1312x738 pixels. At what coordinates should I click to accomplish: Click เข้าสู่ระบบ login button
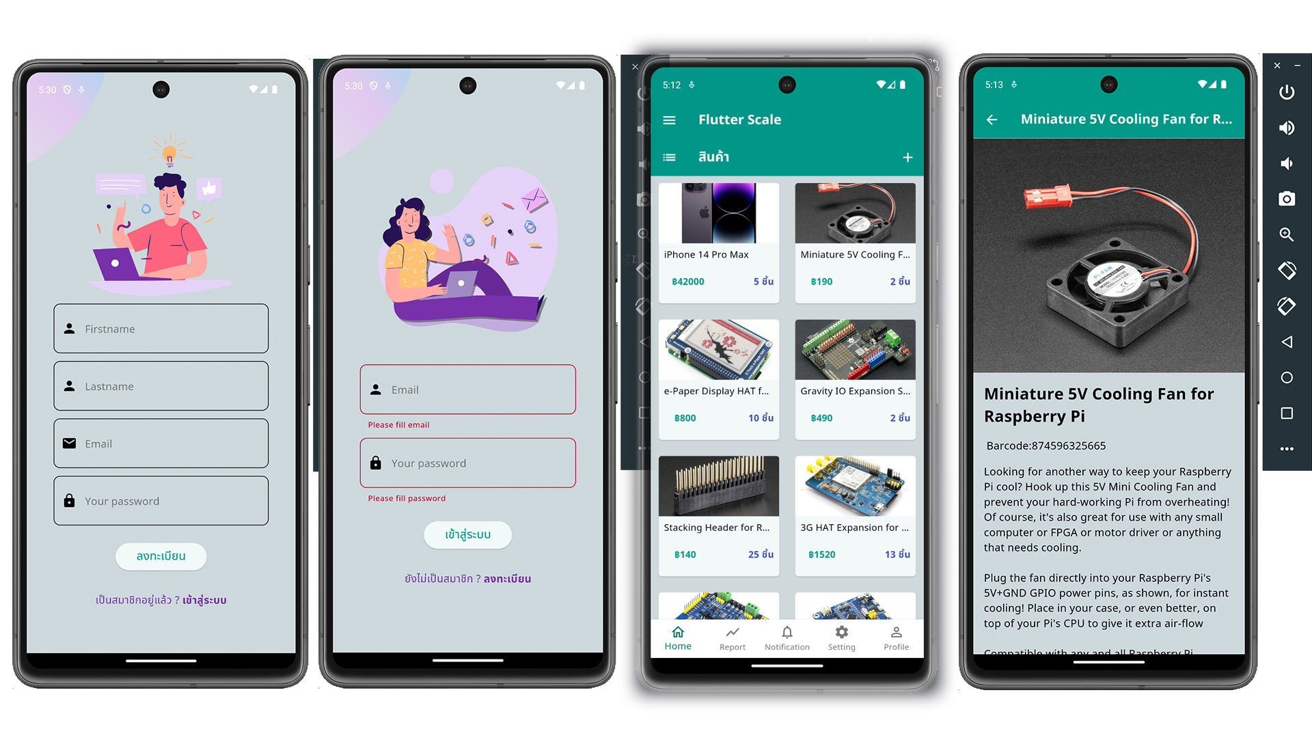[467, 534]
